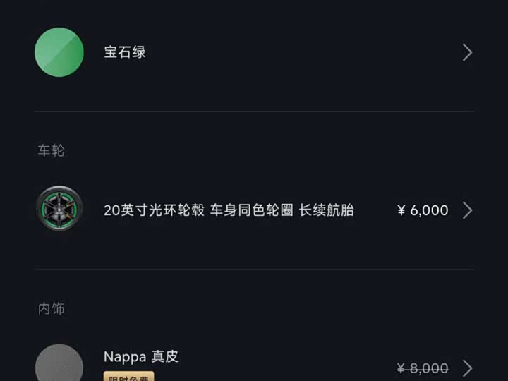508x381 pixels.
Task: Click the ¥ symbol before 6,000
Action: pos(402,210)
